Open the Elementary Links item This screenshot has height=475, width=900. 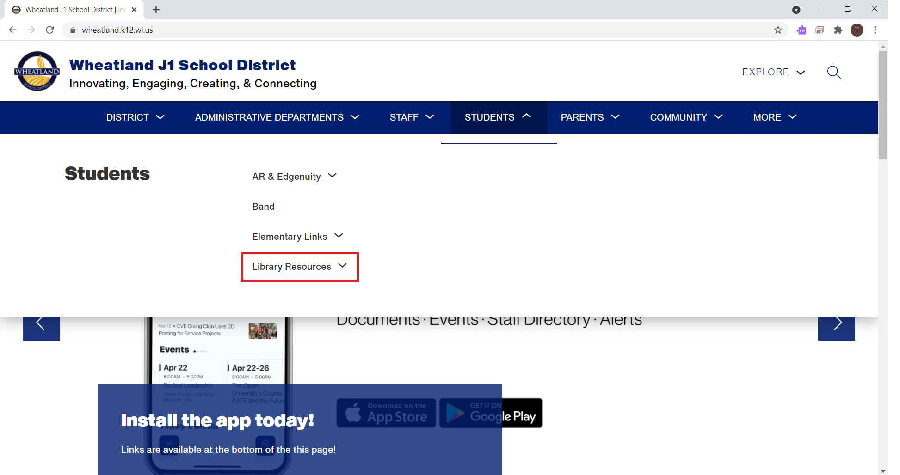pos(290,237)
